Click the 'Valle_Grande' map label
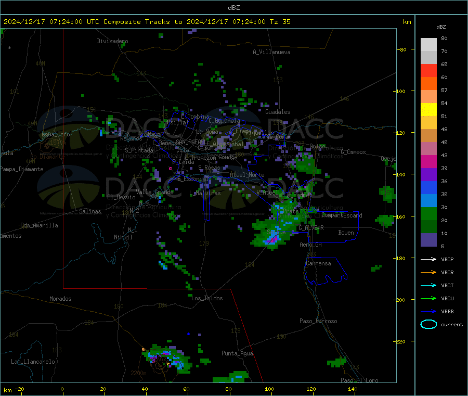 pyautogui.click(x=154, y=192)
